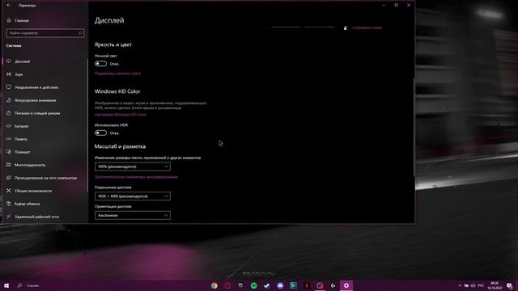Expand the Альбомная orientation dropdown

[133, 215]
